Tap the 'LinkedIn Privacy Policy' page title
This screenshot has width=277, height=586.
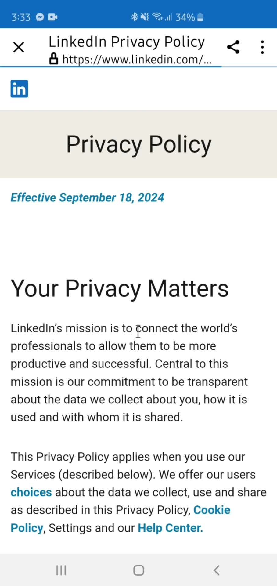[x=127, y=42]
